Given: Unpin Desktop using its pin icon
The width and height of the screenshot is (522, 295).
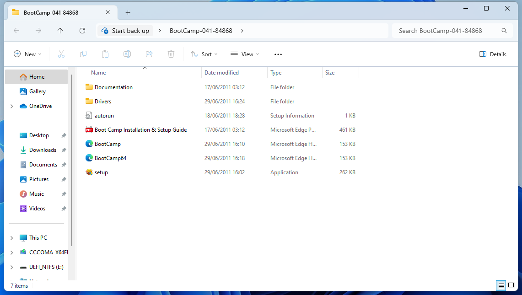Looking at the screenshot, I should point(64,135).
